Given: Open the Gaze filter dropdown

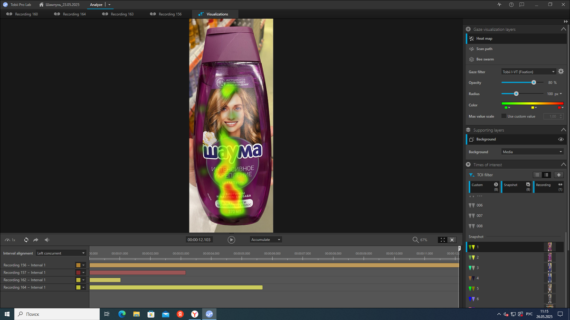Looking at the screenshot, I should pyautogui.click(x=528, y=72).
